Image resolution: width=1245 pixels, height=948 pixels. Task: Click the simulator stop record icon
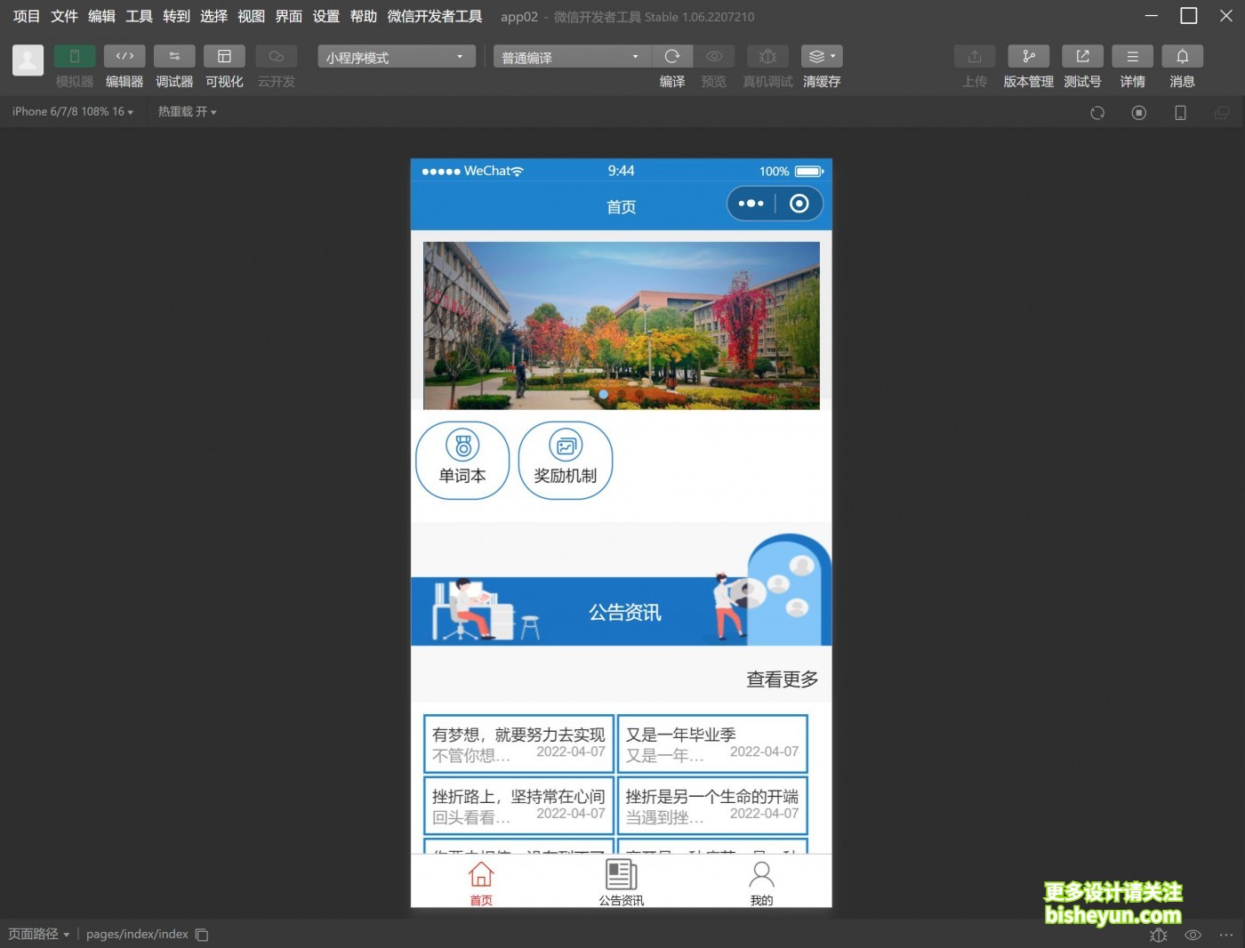[1138, 113]
